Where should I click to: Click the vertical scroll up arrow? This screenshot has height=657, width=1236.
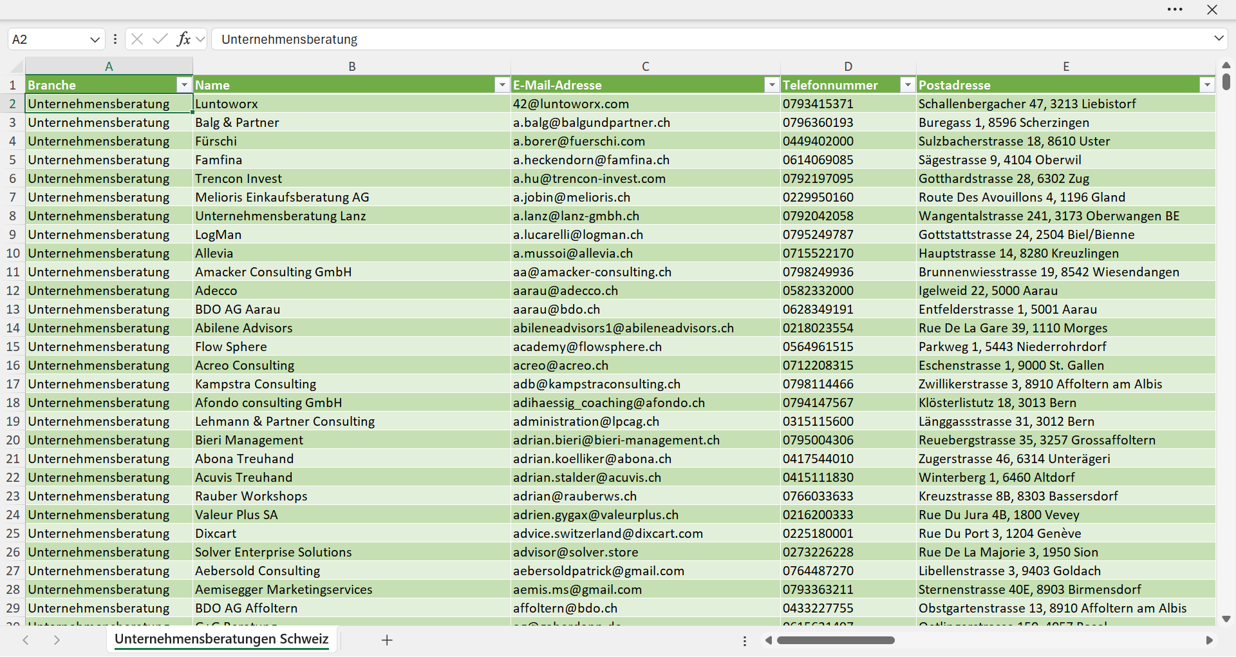1226,65
